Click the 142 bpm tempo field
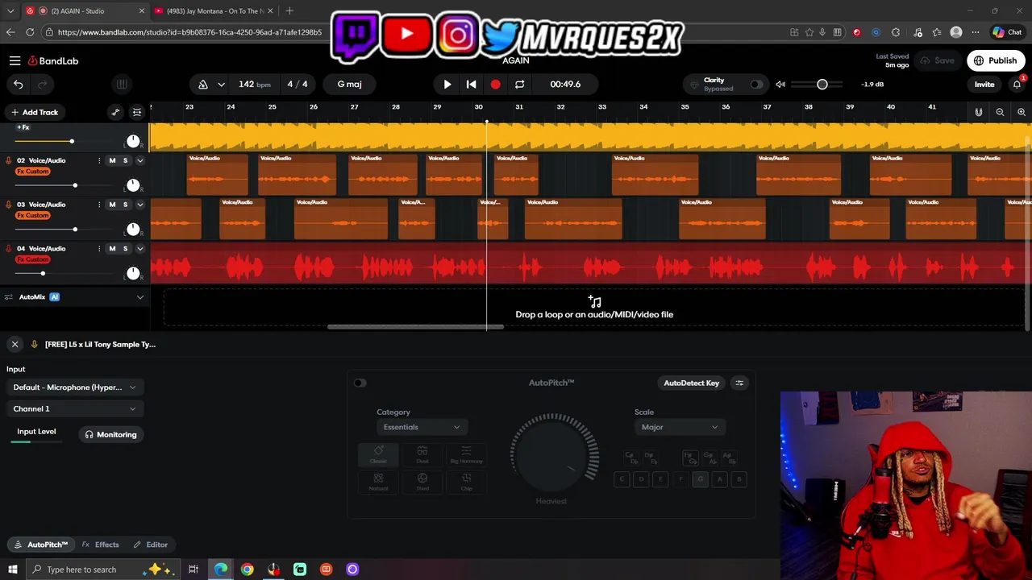The height and width of the screenshot is (580, 1032). point(254,84)
